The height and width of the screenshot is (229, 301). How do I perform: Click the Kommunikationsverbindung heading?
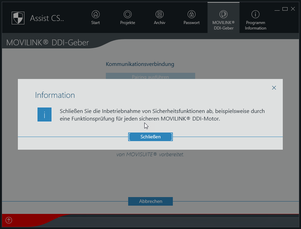pos(140,64)
